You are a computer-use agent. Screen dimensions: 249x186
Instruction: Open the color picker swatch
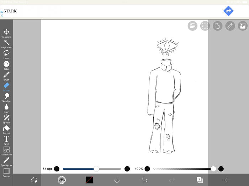[x=89, y=180]
